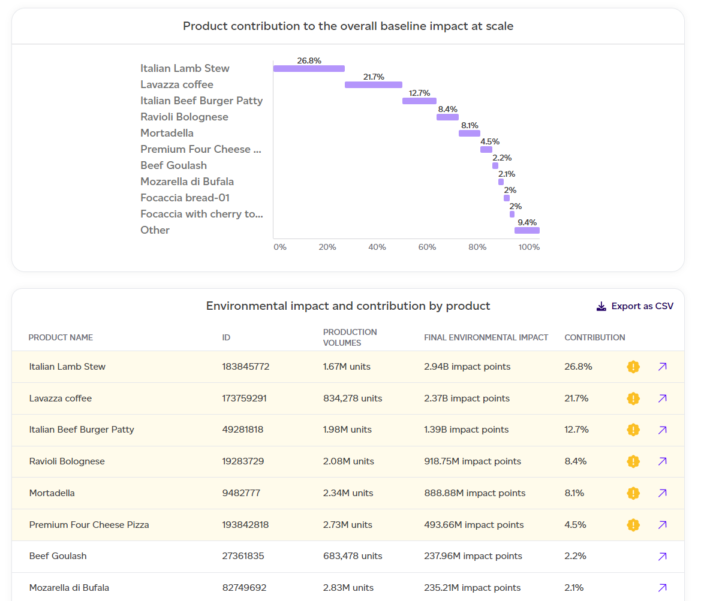This screenshot has width=704, height=601.
Task: Click Focaccia bread-01 chart label
Action: 185,198
